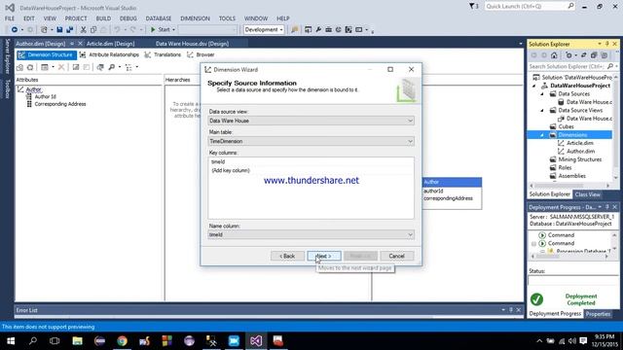Collapse the Data Sources folder
Screen dimensions: 623x350
click(x=542, y=94)
